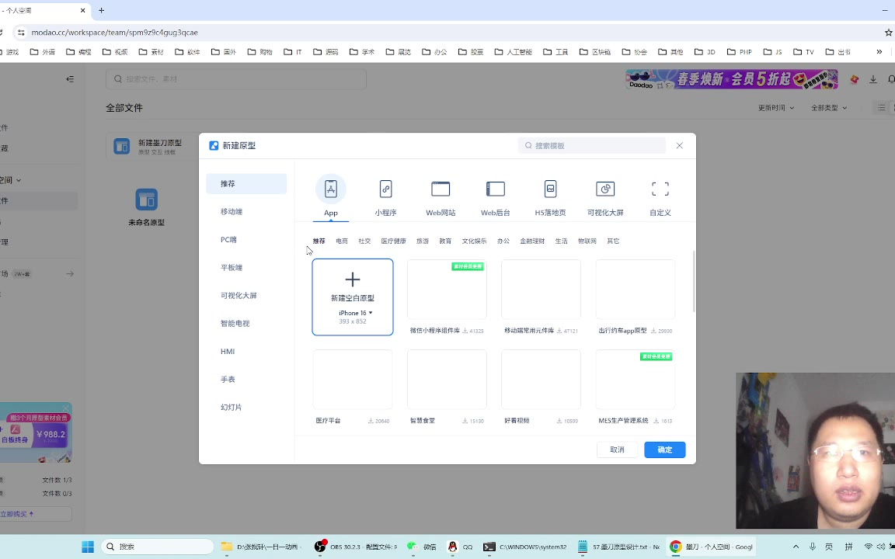This screenshot has width=895, height=559.
Task: Open the 未命名原型 file icon
Action: (147, 200)
